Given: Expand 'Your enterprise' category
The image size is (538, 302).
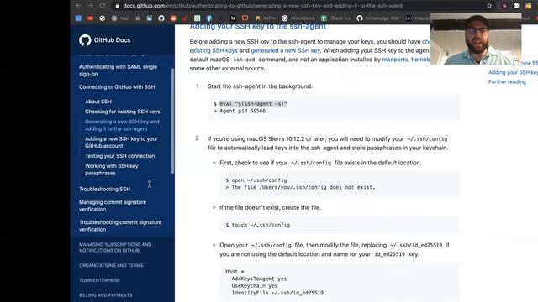Looking at the screenshot, I should [99, 280].
